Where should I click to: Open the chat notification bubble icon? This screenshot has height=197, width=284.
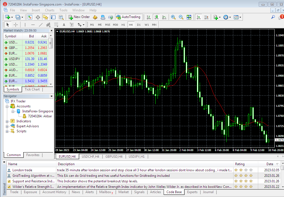click(281, 17)
